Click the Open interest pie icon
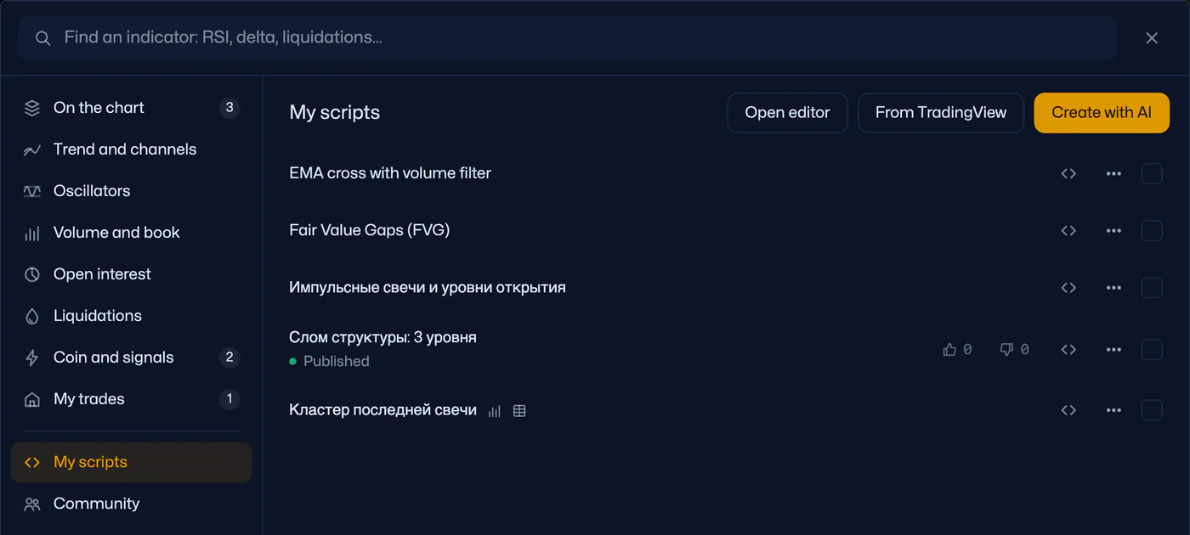Image resolution: width=1190 pixels, height=535 pixels. [32, 274]
